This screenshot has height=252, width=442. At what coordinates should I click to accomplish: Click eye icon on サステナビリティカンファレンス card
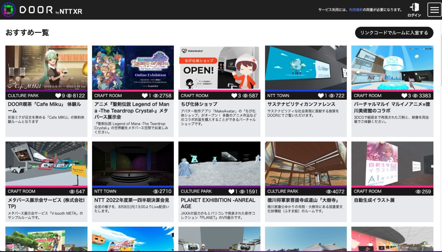(331, 96)
